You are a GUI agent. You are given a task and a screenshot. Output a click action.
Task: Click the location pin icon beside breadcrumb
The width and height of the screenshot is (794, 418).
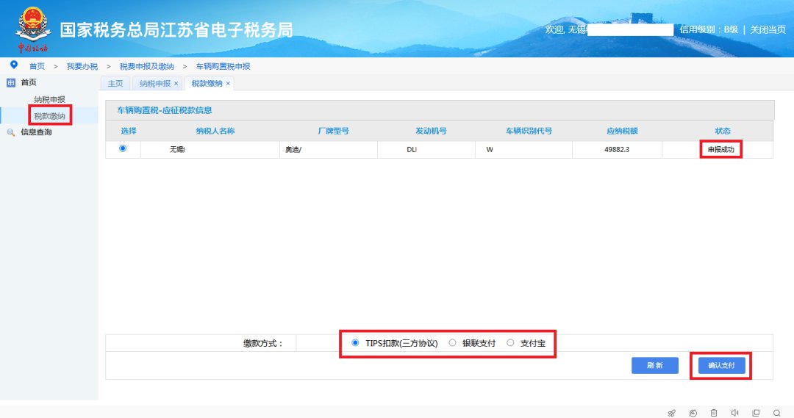point(13,65)
